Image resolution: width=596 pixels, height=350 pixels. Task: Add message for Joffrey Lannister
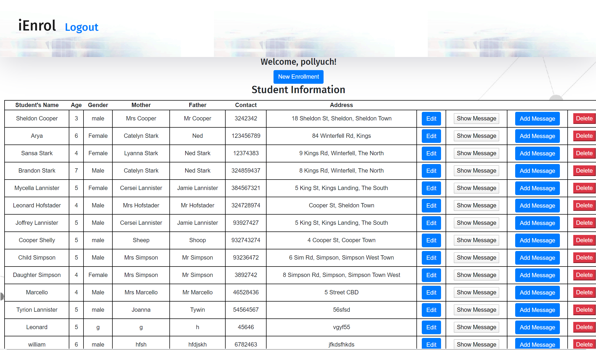pos(537,223)
